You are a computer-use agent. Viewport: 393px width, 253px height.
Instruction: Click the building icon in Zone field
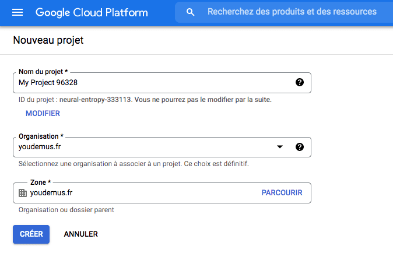[x=23, y=193]
